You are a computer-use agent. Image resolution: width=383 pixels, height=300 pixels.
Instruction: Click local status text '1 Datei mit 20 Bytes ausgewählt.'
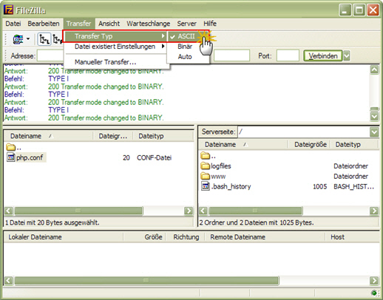52,222
